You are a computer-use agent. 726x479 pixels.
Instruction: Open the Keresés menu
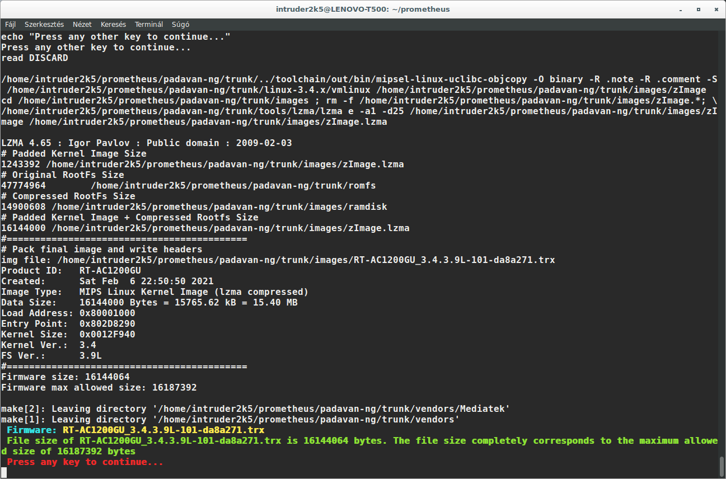pyautogui.click(x=113, y=25)
